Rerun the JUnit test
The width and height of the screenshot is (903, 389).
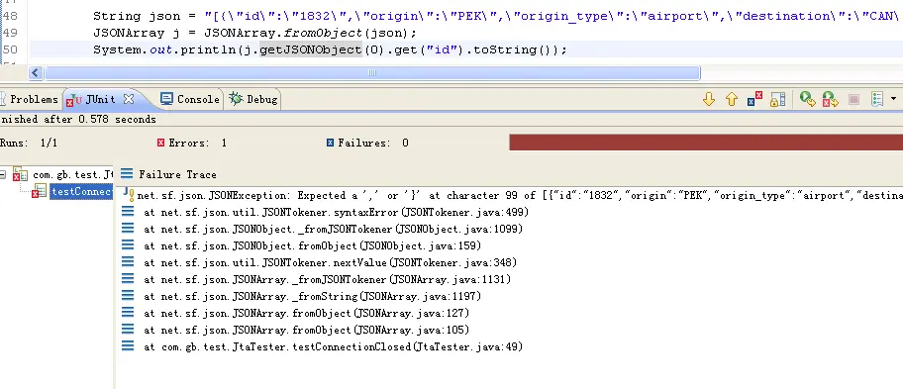coord(807,99)
